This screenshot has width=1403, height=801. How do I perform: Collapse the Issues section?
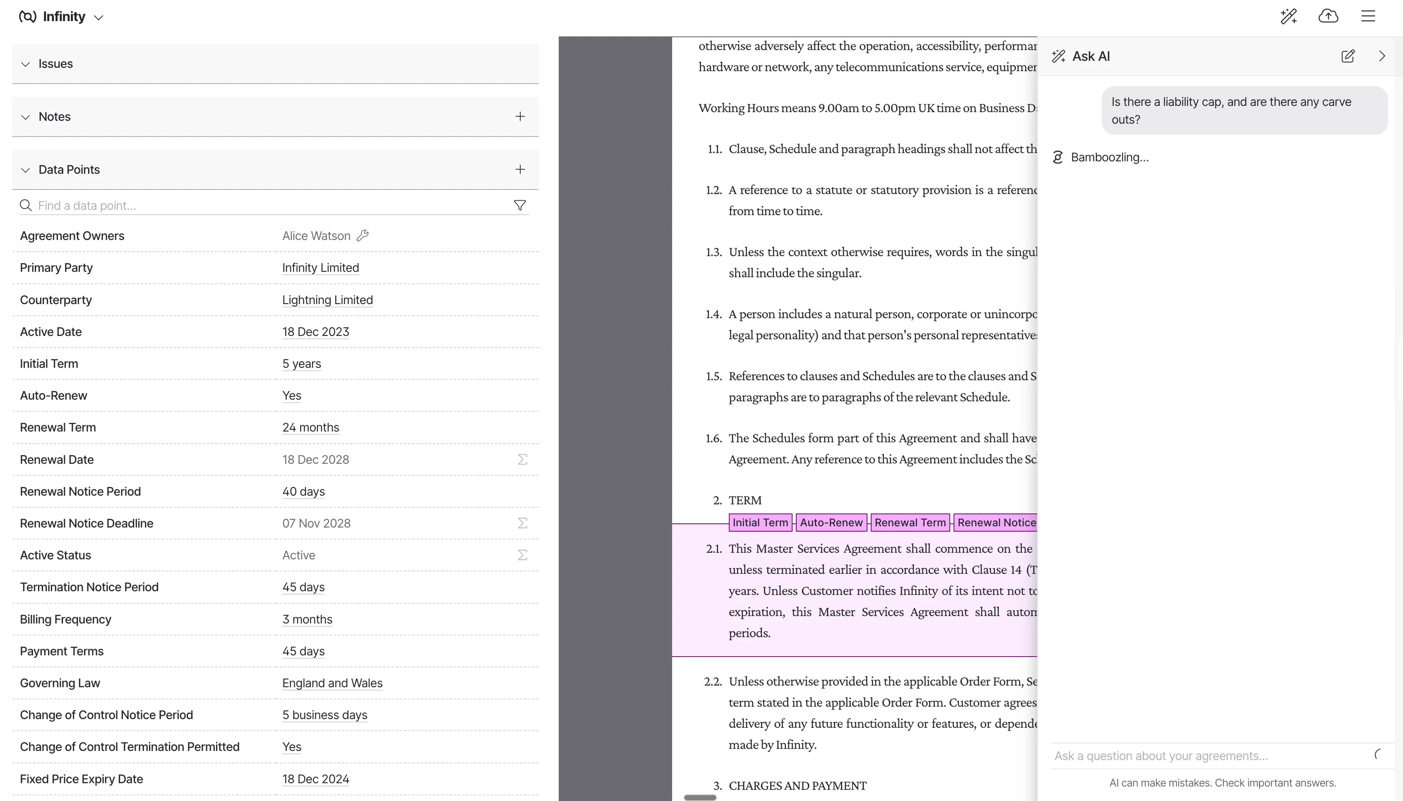[x=25, y=64]
